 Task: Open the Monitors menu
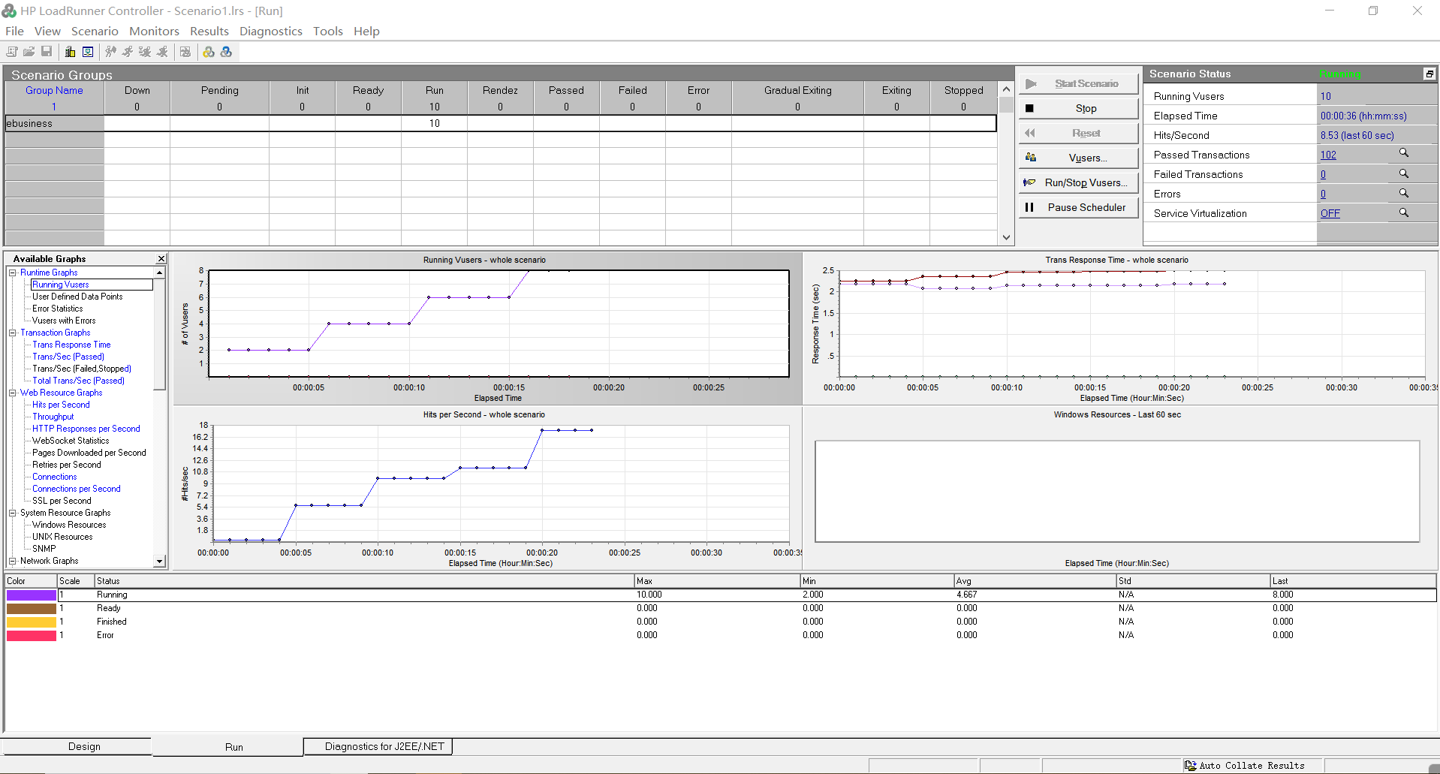[x=154, y=31]
